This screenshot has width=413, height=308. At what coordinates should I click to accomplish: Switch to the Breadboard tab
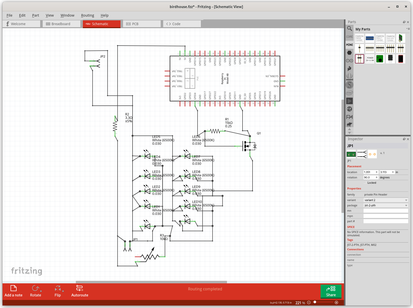(62, 24)
